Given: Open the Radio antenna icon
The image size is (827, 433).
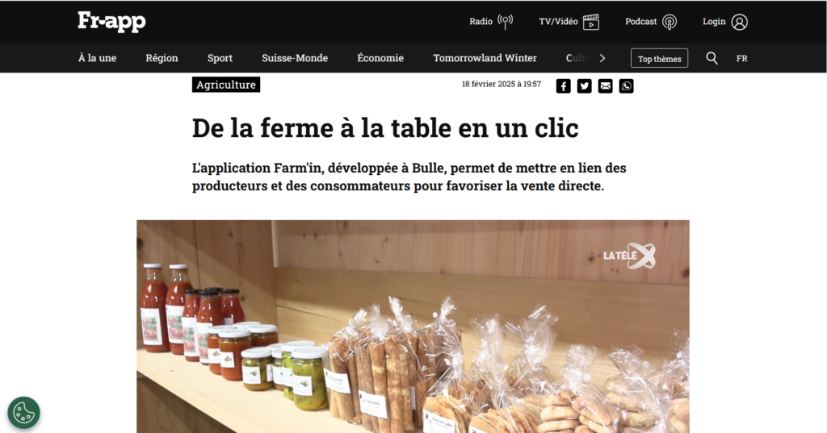Looking at the screenshot, I should [x=506, y=22].
